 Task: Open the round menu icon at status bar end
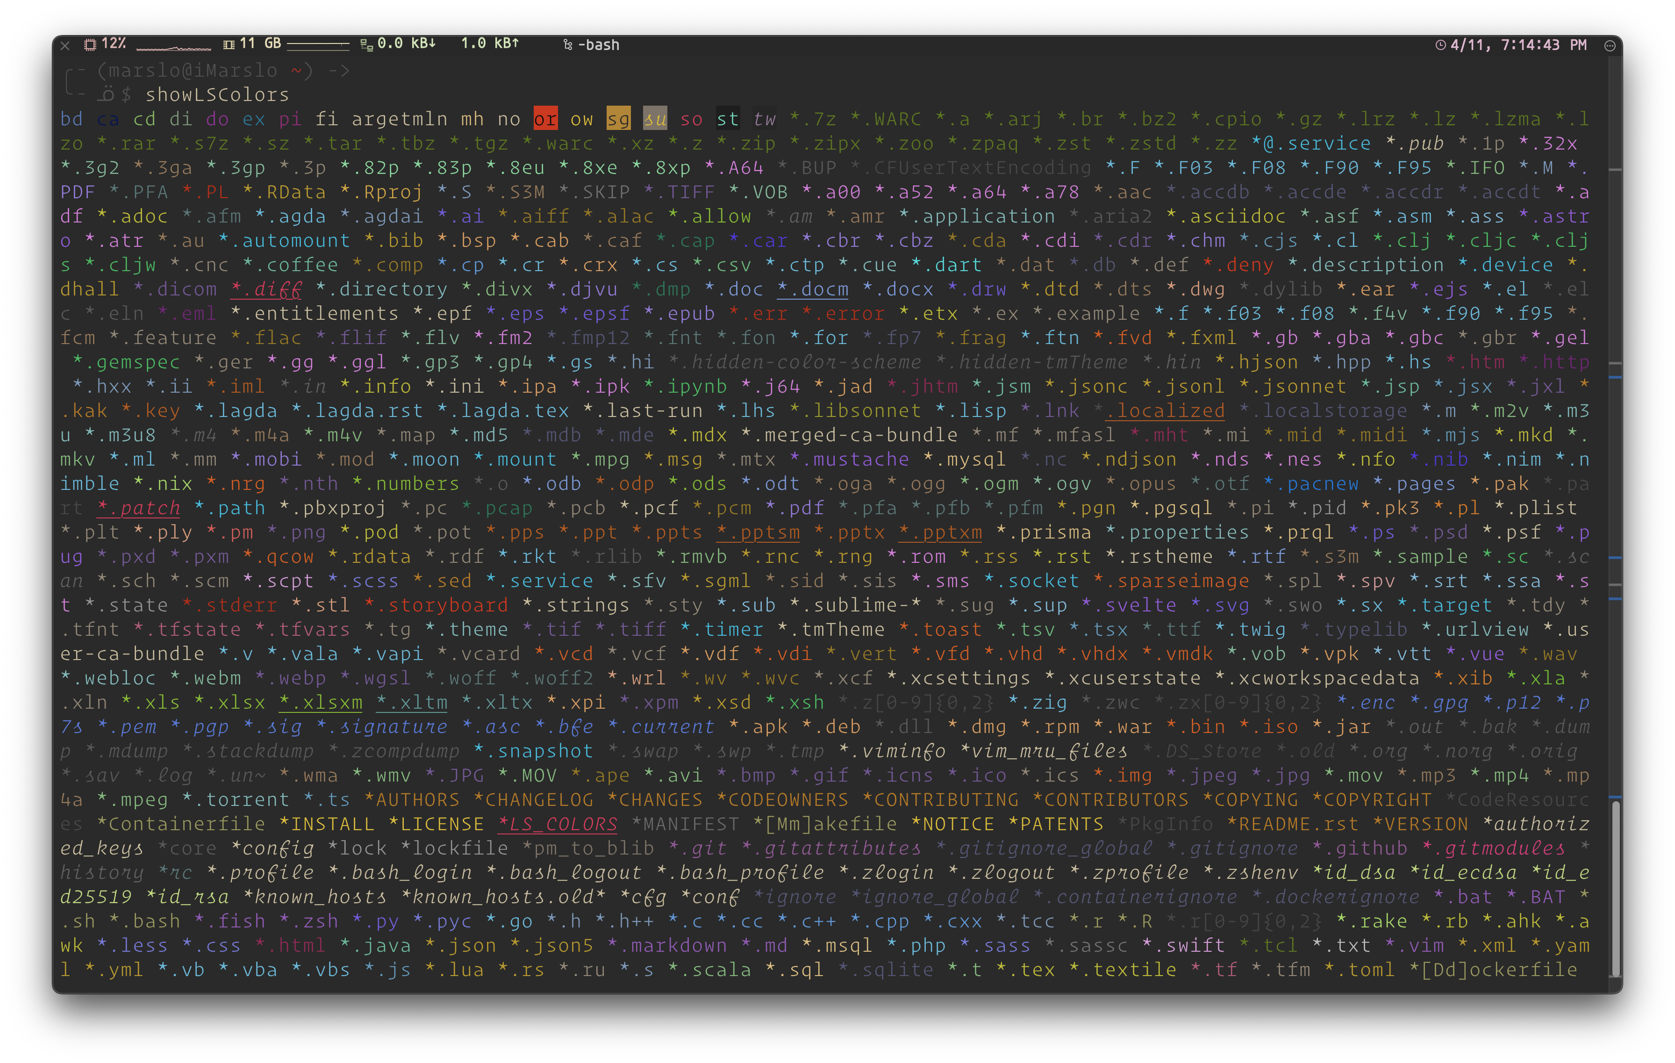tap(1610, 45)
